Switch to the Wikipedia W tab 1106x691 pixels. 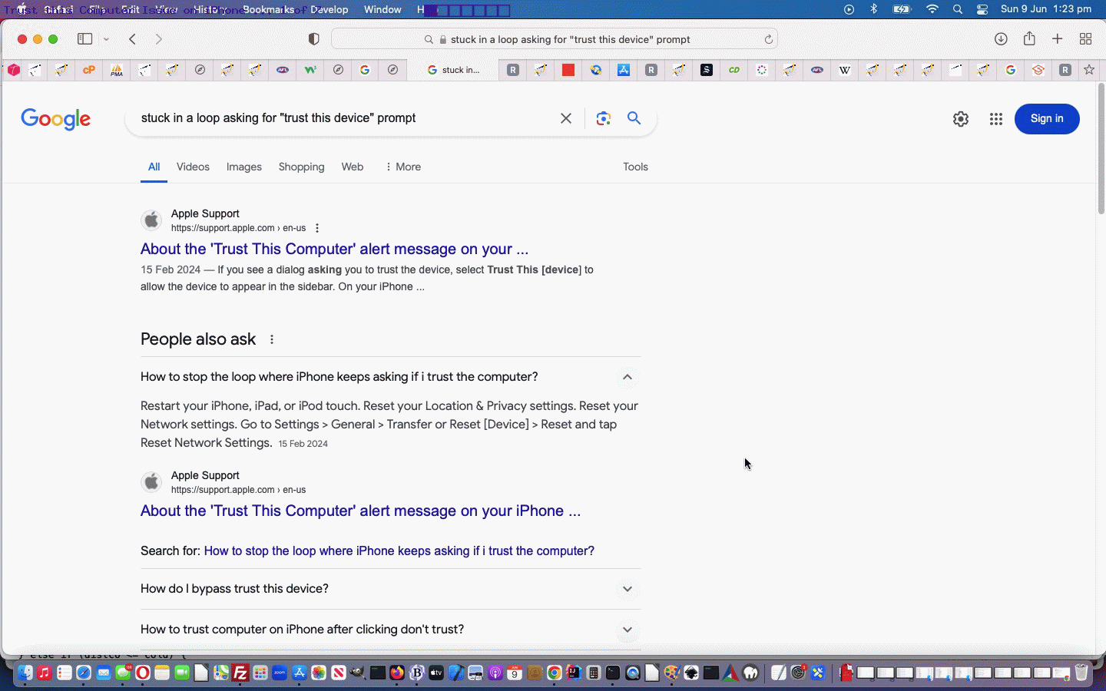pos(845,70)
